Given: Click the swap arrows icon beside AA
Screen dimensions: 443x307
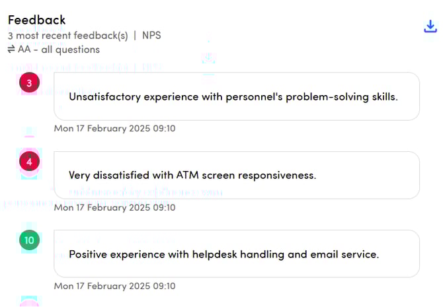Looking at the screenshot, I should 12,50.
